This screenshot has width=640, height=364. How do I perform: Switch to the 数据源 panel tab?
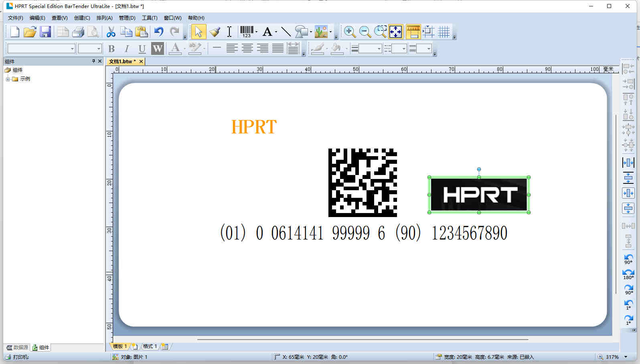[17, 347]
